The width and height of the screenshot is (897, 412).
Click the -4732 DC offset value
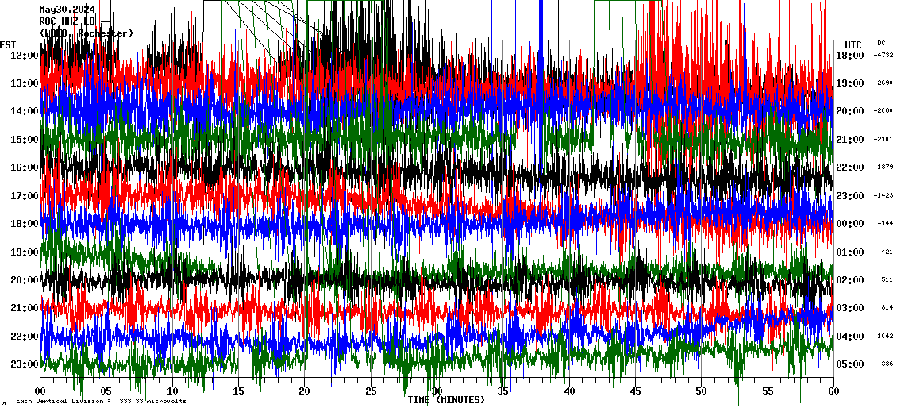point(884,56)
